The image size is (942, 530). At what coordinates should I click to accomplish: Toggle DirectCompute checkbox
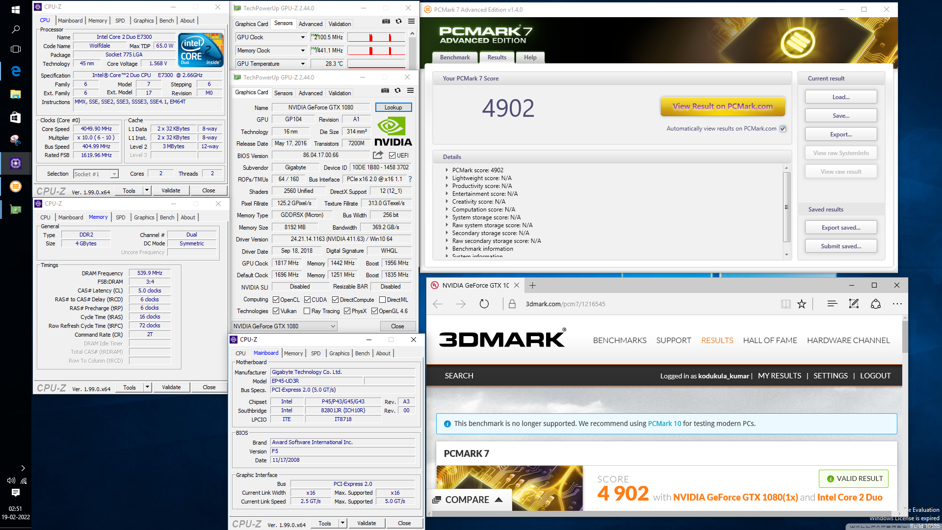point(336,300)
